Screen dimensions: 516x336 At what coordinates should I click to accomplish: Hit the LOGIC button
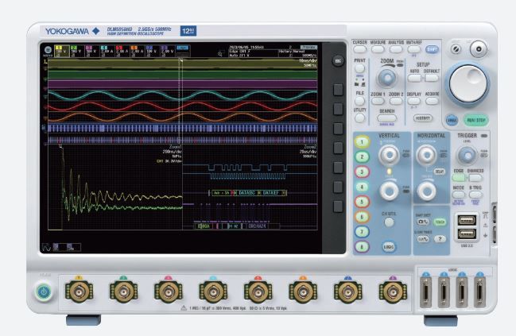tap(389, 247)
